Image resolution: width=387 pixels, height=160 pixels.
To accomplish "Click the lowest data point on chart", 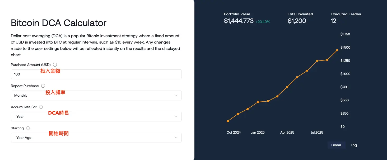I will (x=228, y=121).
